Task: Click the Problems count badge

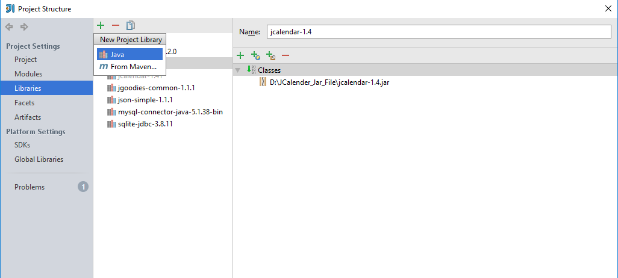Action: [x=83, y=187]
